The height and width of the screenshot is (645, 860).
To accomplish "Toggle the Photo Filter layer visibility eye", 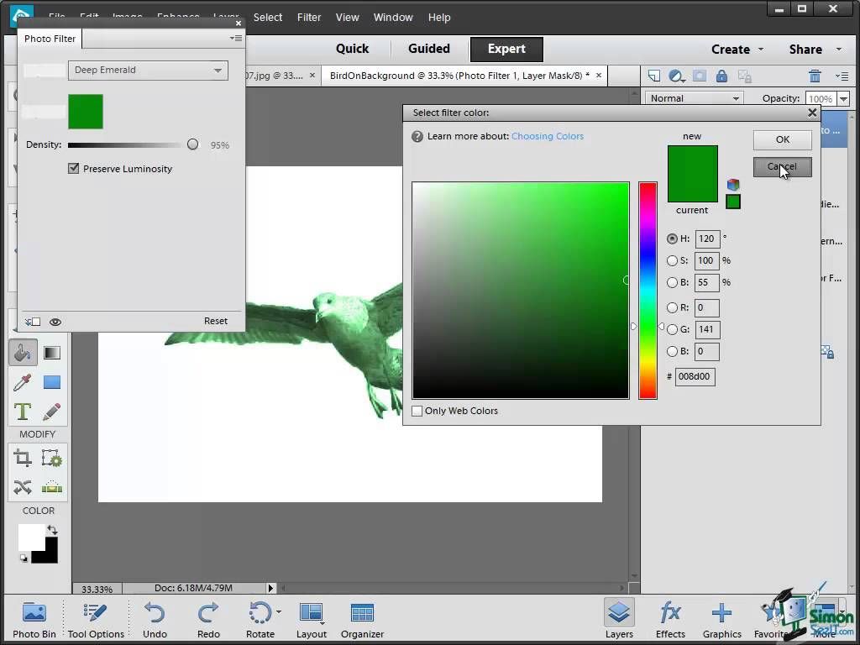I will pos(55,322).
